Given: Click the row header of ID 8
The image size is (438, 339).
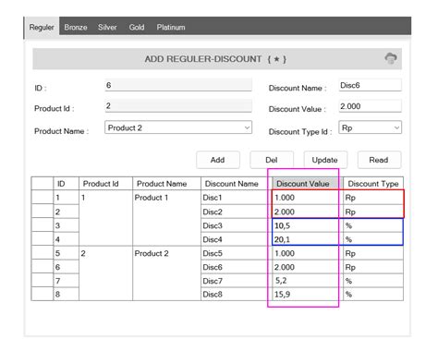Looking at the screenshot, I should 43,294.
